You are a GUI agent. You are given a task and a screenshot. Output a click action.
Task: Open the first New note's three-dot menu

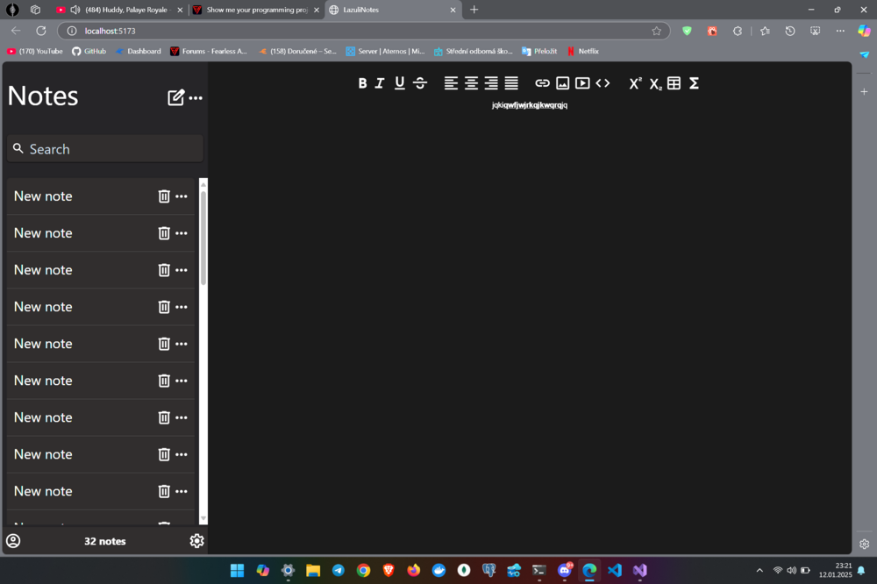tap(182, 196)
